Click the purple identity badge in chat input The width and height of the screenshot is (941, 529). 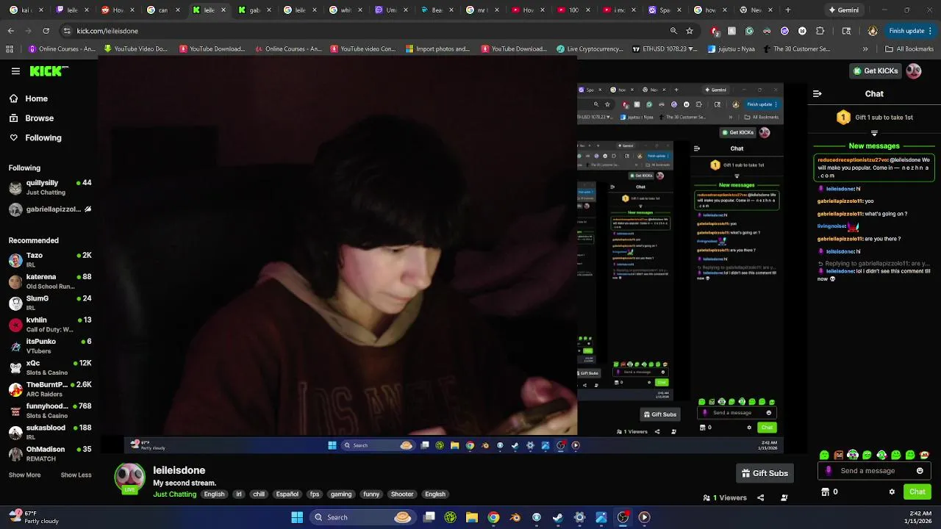coord(829,471)
